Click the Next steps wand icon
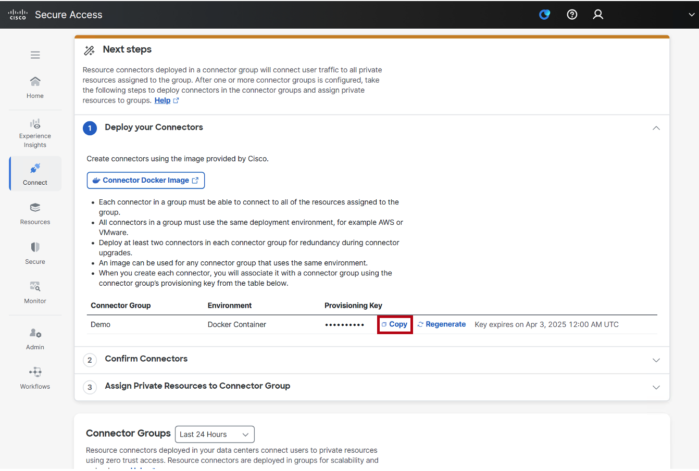The width and height of the screenshot is (699, 471). click(90, 50)
